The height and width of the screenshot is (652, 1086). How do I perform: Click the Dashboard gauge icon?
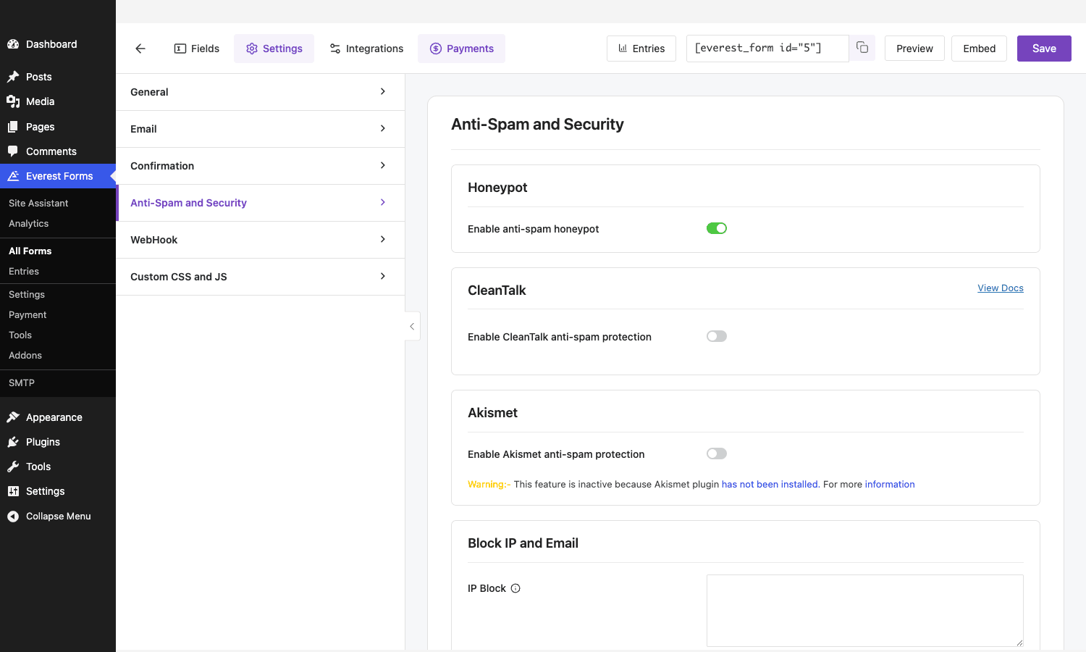click(x=13, y=44)
